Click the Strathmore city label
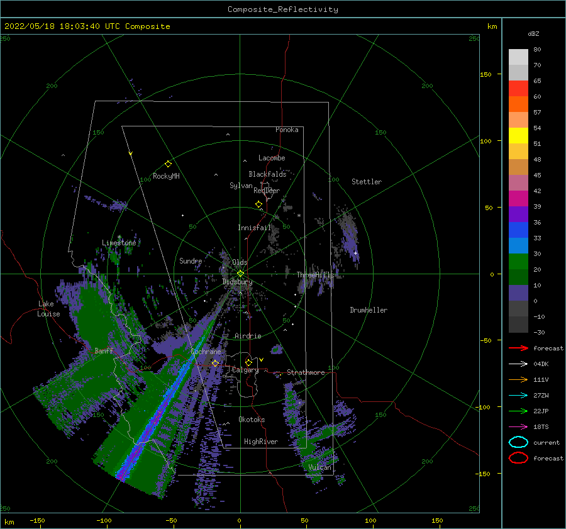This screenshot has height=529, width=566. coord(306,372)
